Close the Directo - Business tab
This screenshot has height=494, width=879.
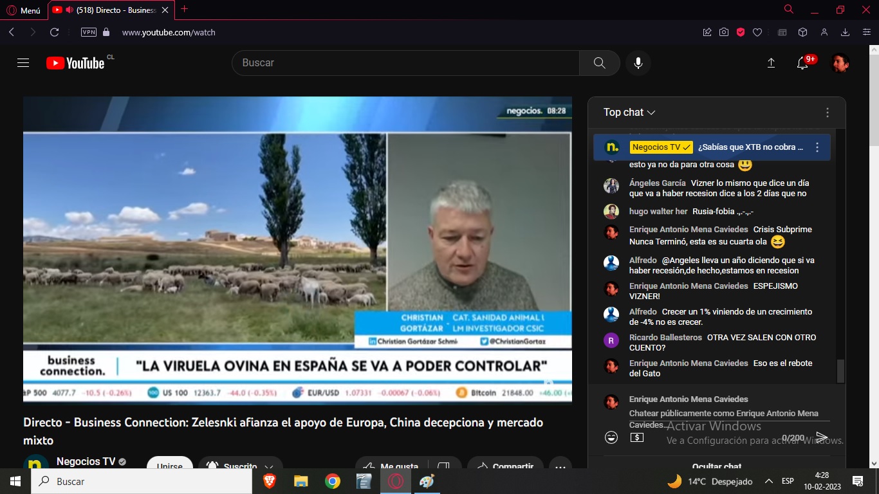(x=165, y=10)
